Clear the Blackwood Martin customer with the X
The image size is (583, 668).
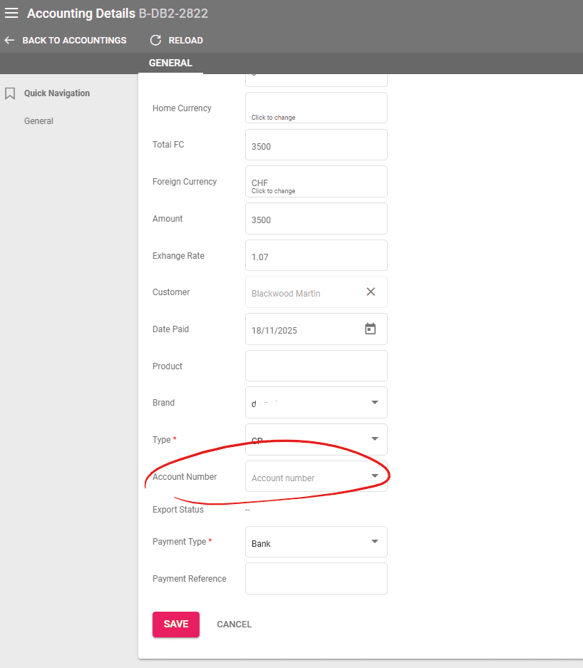coord(370,292)
